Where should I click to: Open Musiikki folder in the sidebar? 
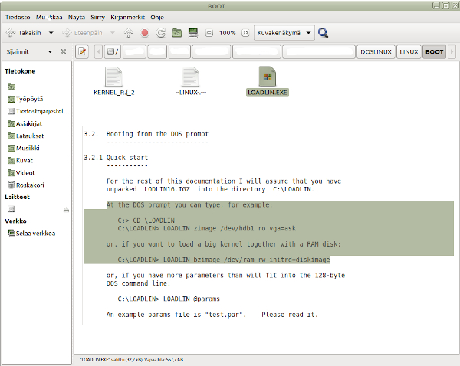click(x=24, y=149)
